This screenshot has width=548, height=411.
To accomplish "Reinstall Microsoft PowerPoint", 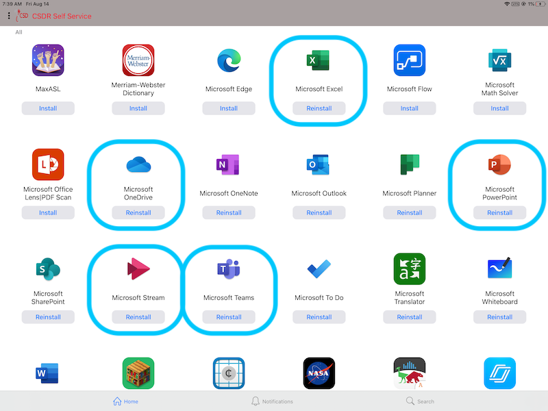I will coord(500,212).
